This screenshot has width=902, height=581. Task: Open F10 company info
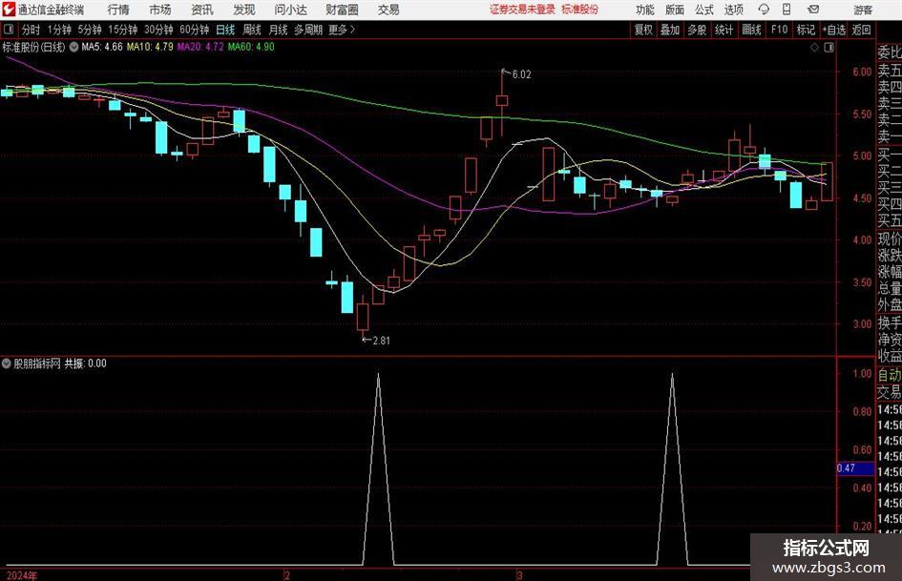click(x=779, y=30)
